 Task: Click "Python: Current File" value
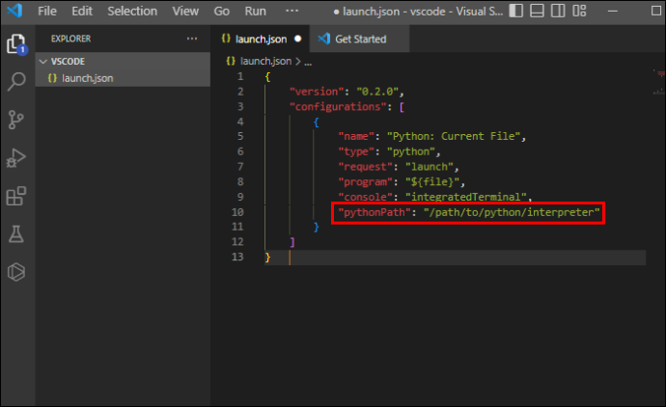point(454,136)
